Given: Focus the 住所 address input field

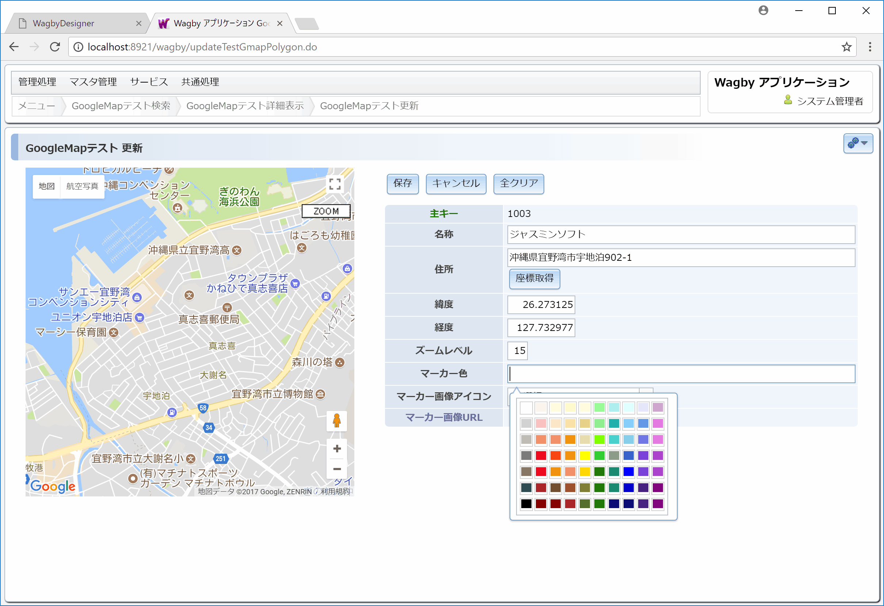Looking at the screenshot, I should 681,258.
